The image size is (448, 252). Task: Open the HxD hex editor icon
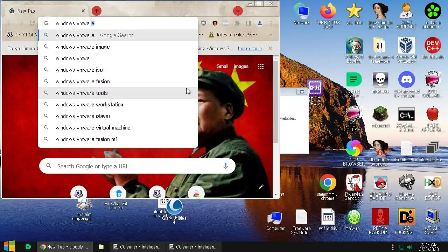point(433,187)
